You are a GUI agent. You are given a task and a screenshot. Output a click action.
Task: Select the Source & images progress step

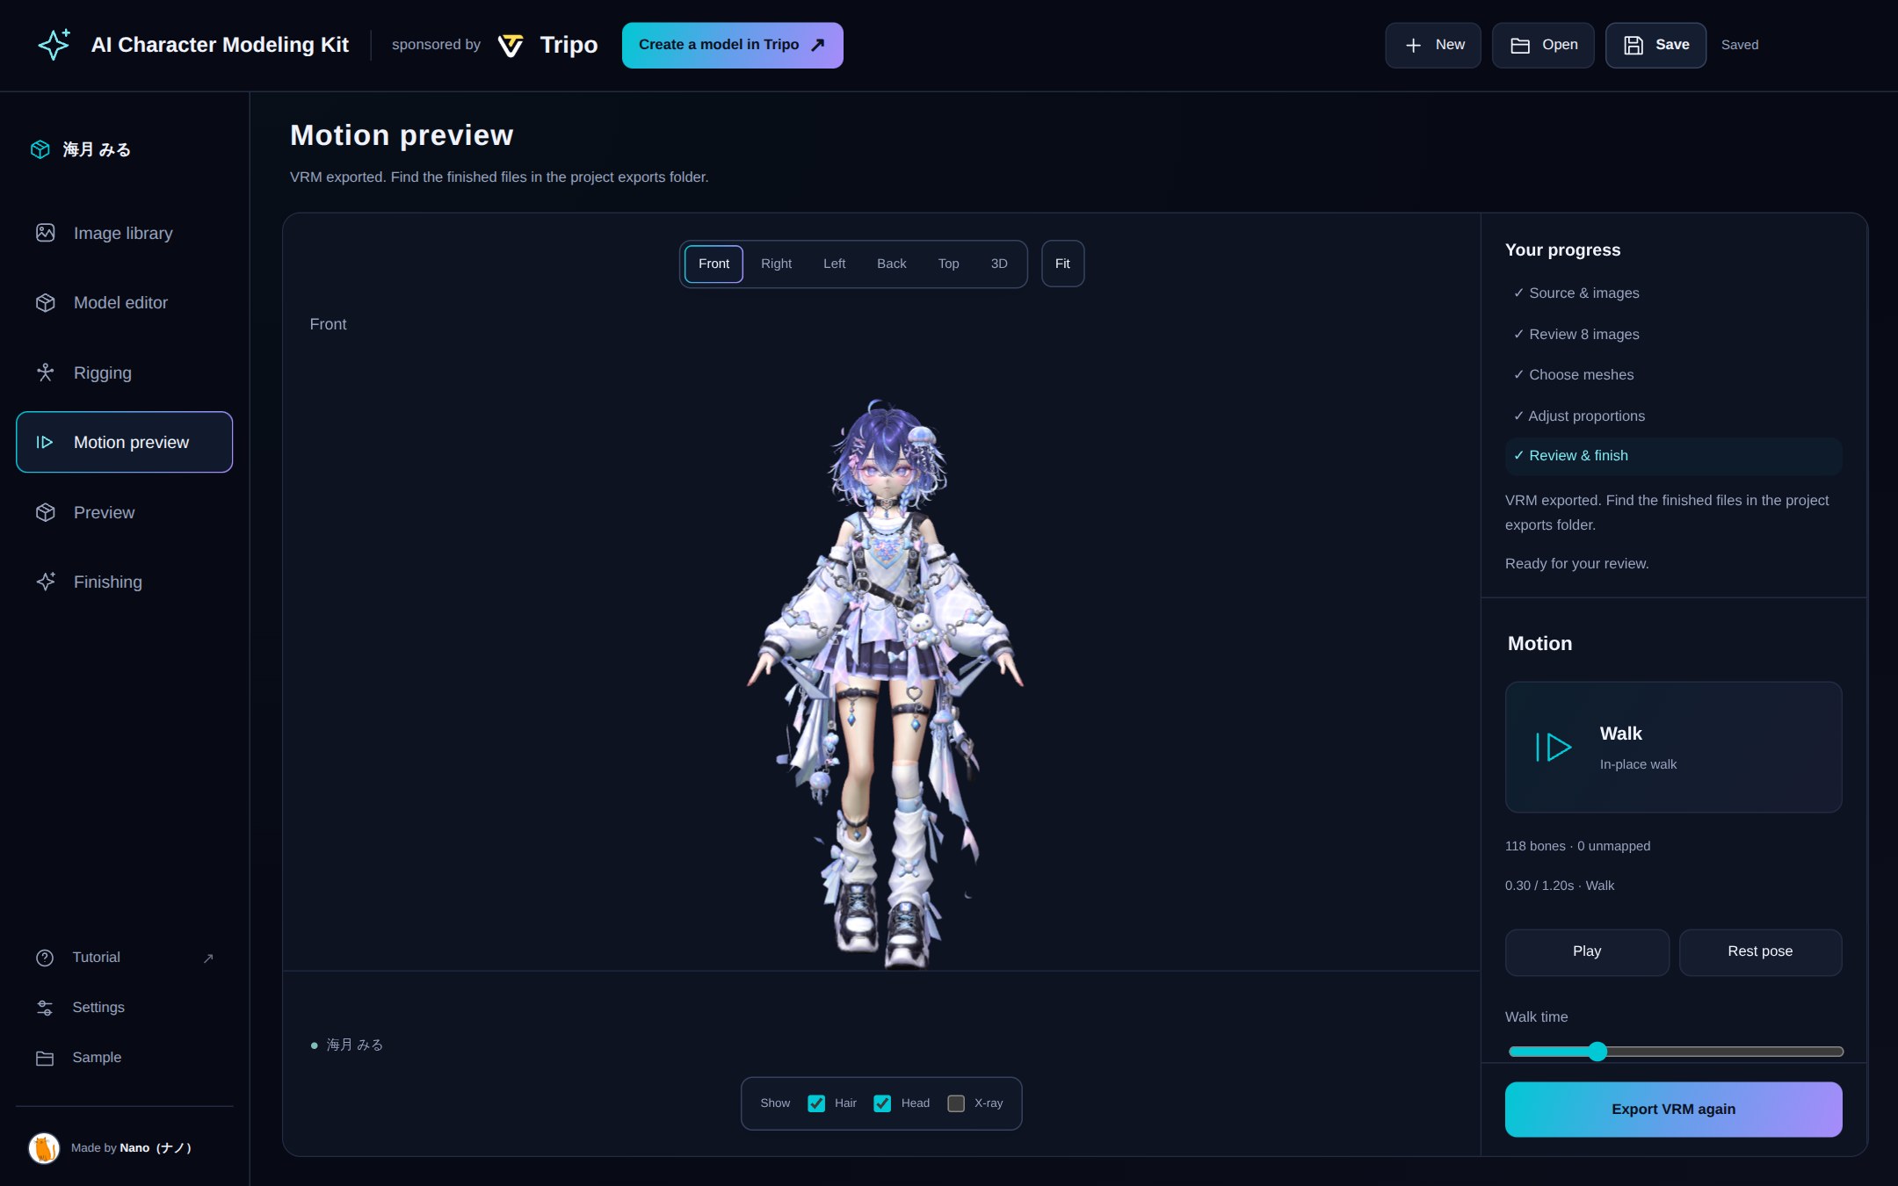tap(1673, 293)
